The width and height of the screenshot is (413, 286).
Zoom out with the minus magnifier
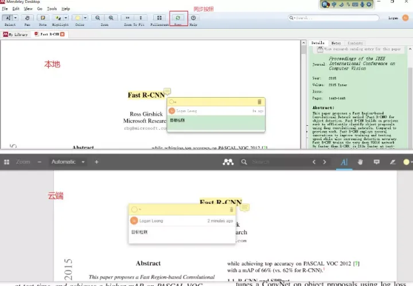pyautogui.click(x=98, y=18)
